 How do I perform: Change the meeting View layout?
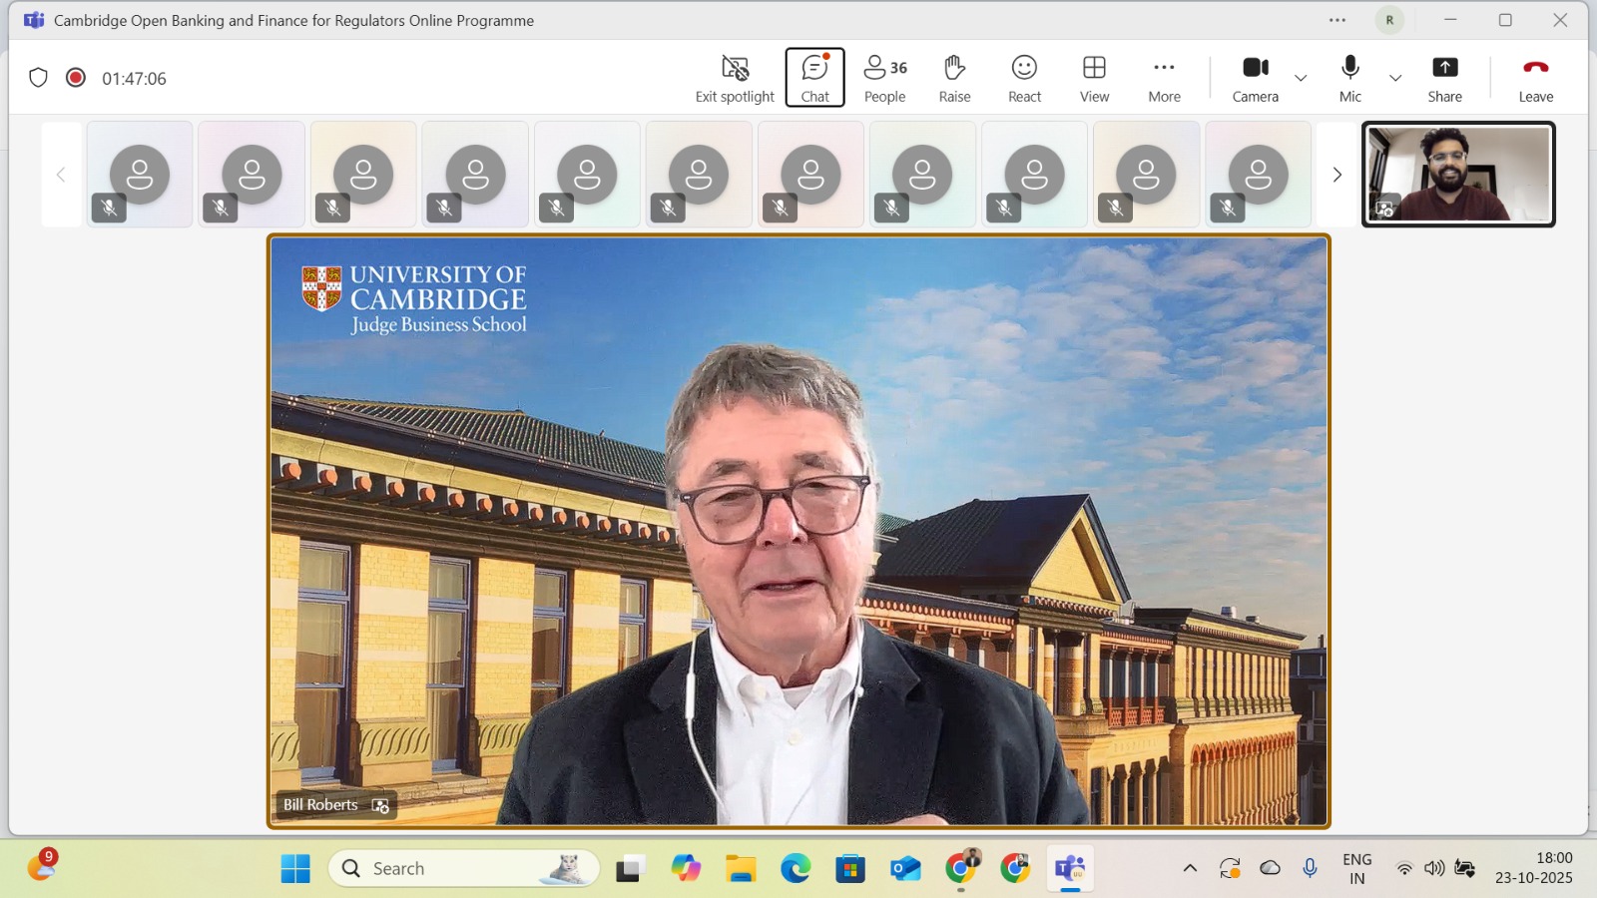1094,78
